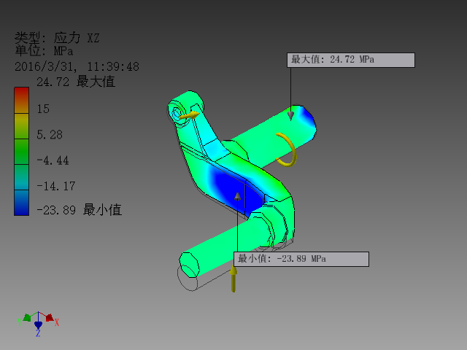This screenshot has width=467, height=350.
Task: Click the maximum value probe marker on shaft
Action: [290, 115]
